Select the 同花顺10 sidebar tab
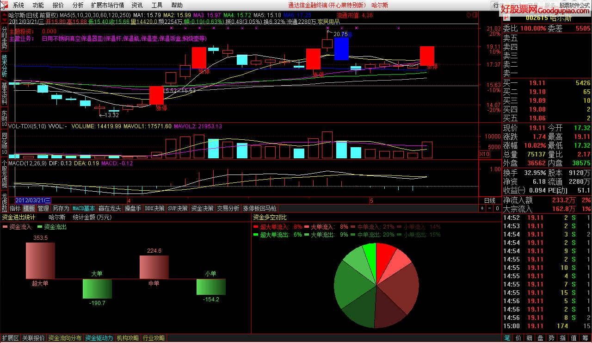The height and width of the screenshot is (343, 592). click(4, 144)
